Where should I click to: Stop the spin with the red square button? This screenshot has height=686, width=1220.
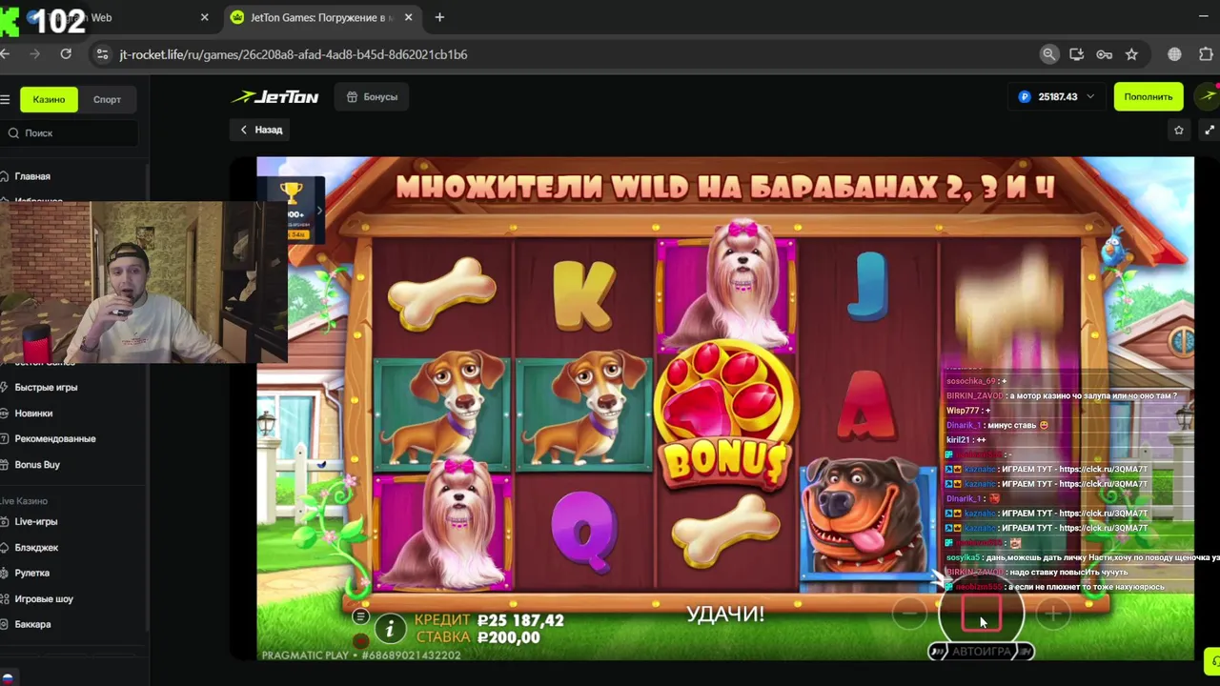tap(981, 615)
